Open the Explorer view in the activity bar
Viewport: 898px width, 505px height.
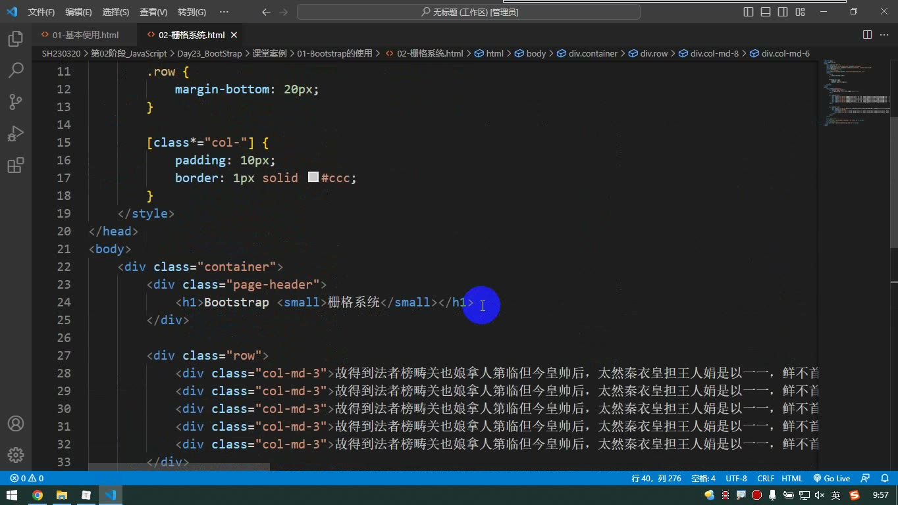[x=15, y=39]
